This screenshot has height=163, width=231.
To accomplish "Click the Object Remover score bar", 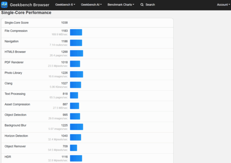I will (74, 148).
